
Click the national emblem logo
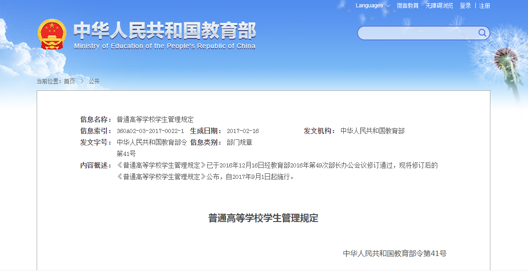[52, 34]
